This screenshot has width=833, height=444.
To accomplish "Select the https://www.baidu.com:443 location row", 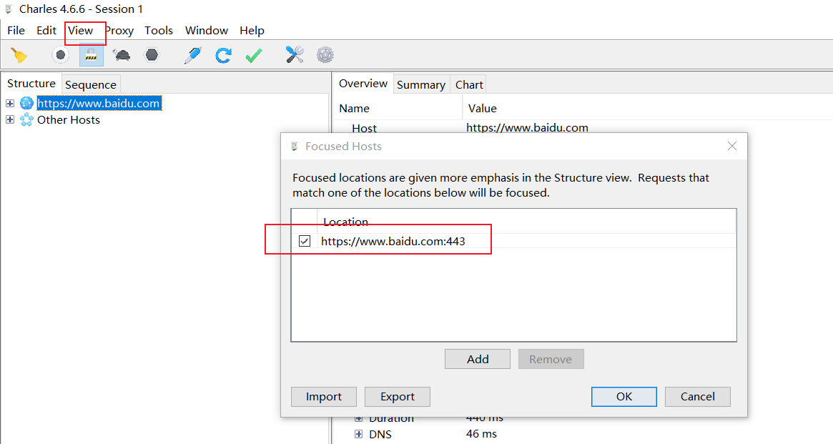I will pyautogui.click(x=513, y=241).
